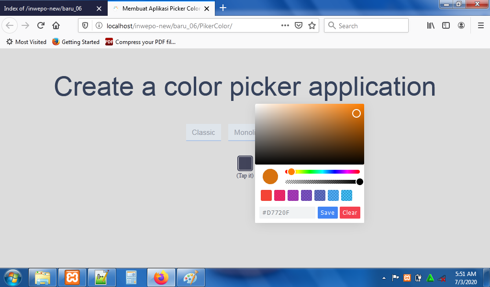Toggle the sidebar view
The width and height of the screenshot is (490, 287).
445,26
